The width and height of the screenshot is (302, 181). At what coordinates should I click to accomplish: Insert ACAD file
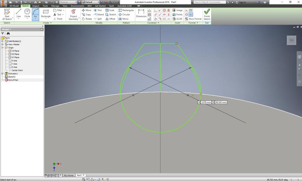tap(177, 19)
